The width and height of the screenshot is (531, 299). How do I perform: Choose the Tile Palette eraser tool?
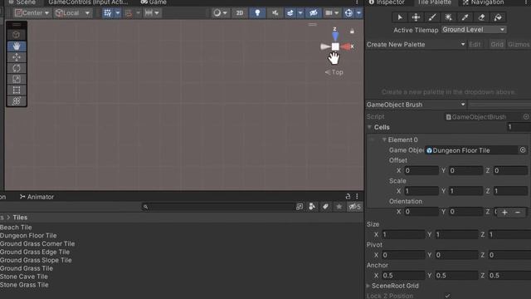pyautogui.click(x=481, y=17)
